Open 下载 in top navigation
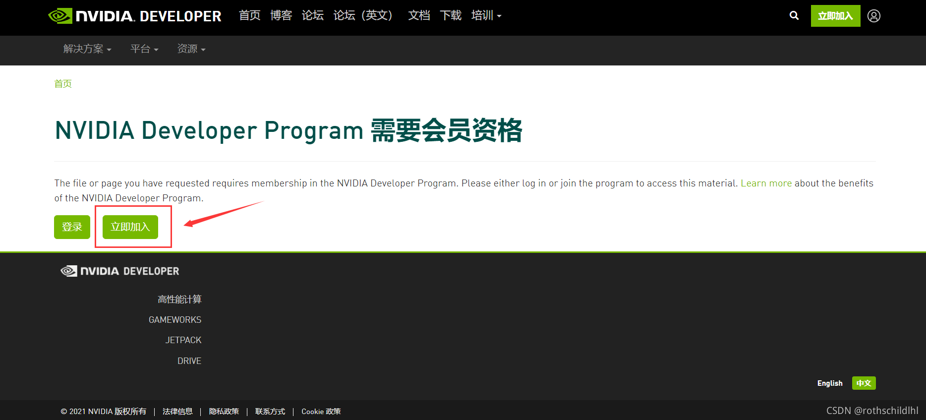This screenshot has height=420, width=926. (x=451, y=15)
